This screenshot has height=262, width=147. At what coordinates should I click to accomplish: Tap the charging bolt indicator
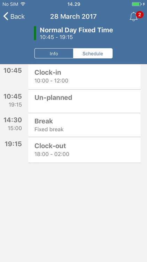(144, 4)
